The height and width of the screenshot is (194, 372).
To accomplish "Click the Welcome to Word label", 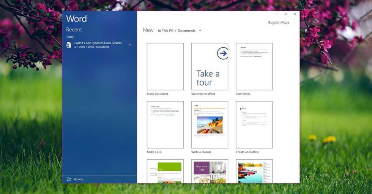I will (x=203, y=94).
